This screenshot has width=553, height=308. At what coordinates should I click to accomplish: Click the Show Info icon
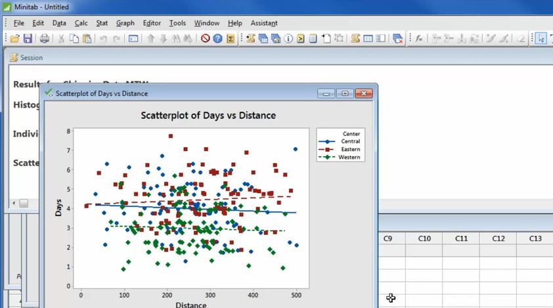[x=288, y=38]
